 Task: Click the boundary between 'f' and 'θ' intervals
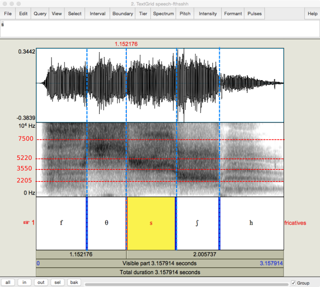[87, 223]
